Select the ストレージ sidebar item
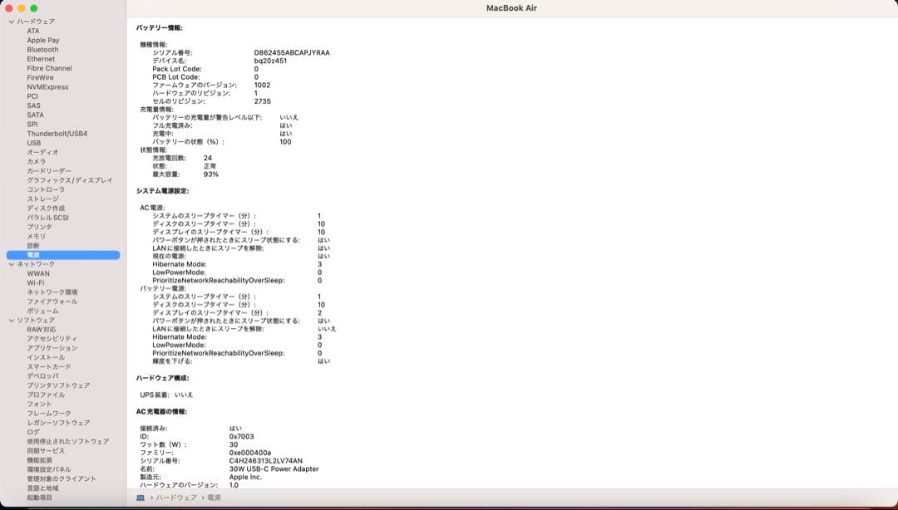This screenshot has height=510, width=898. pyautogui.click(x=42, y=199)
